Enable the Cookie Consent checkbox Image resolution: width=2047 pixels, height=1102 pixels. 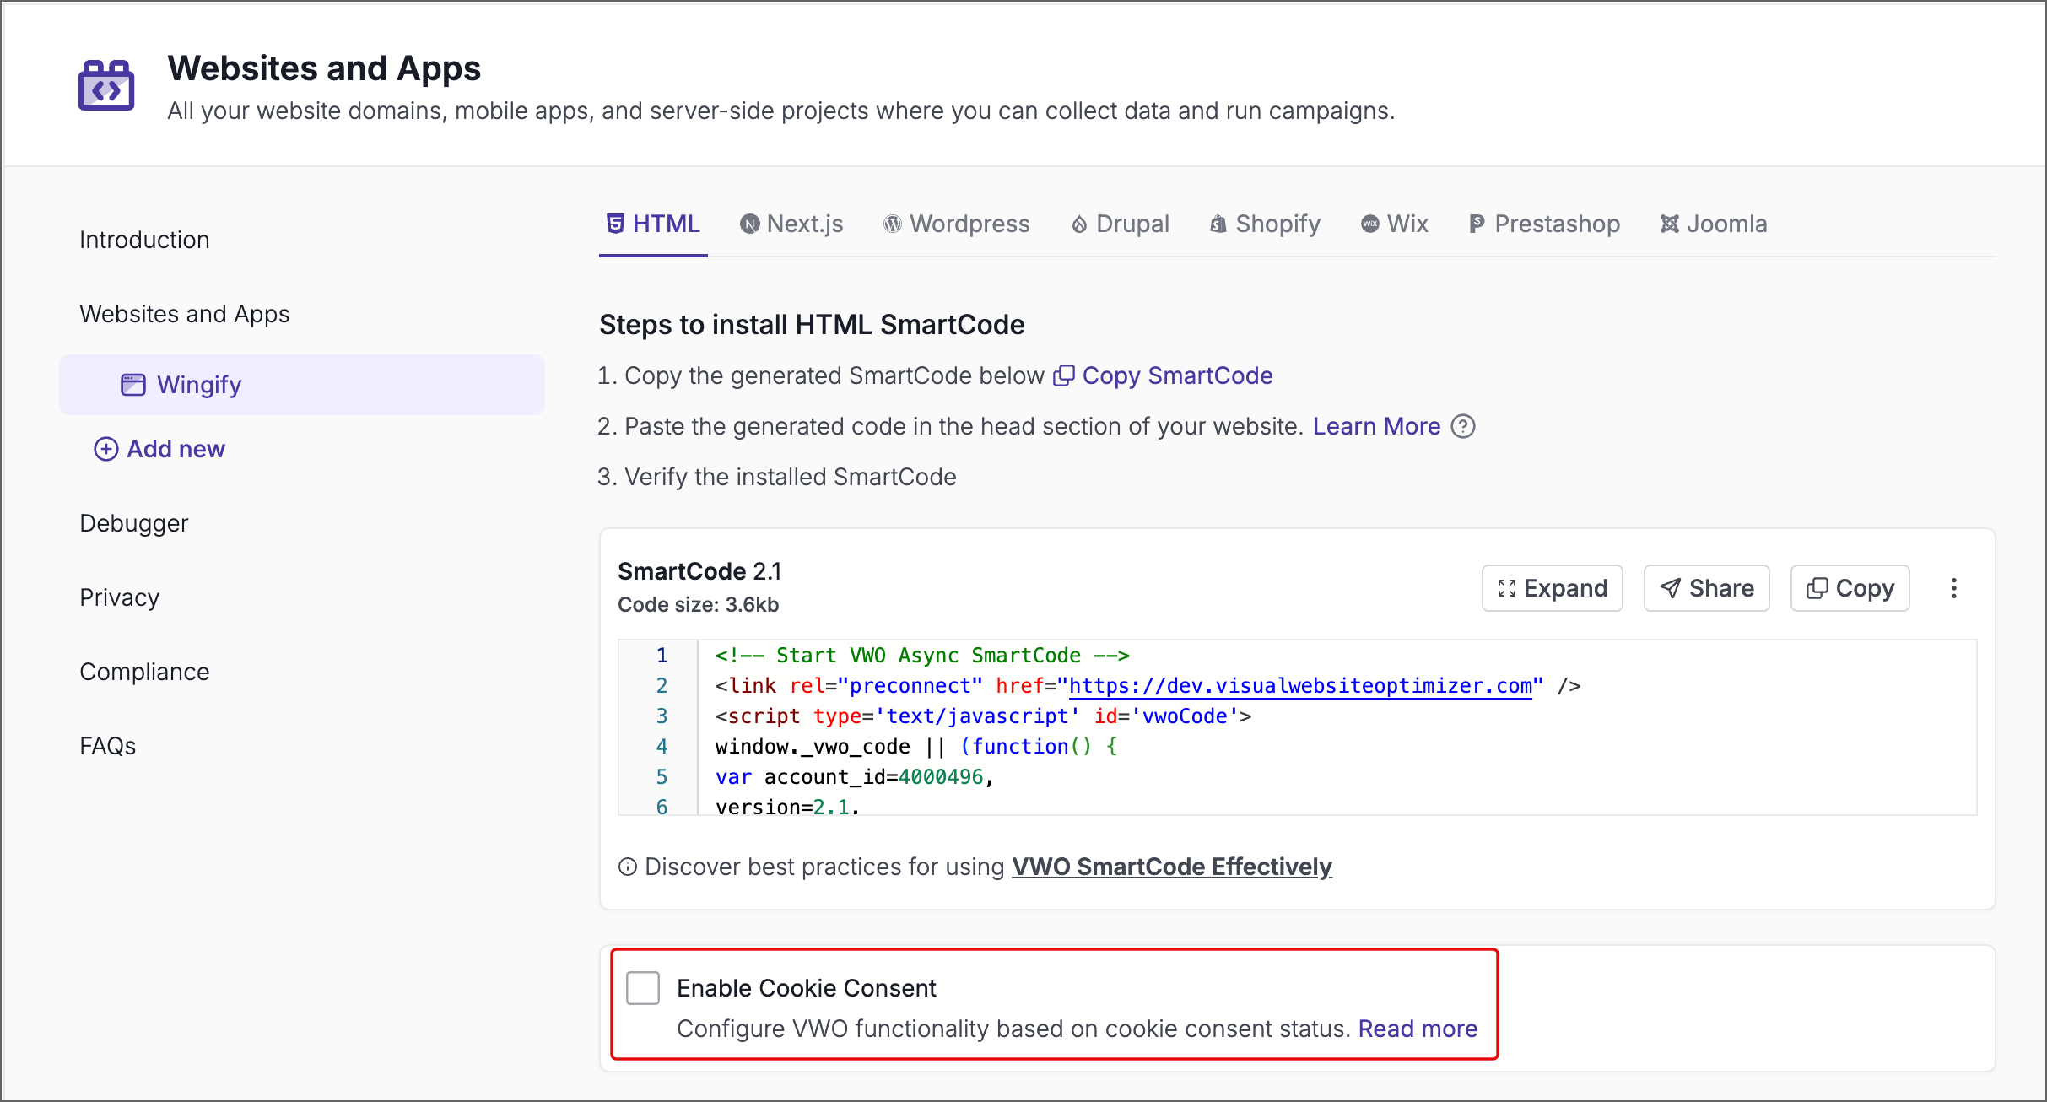643,988
